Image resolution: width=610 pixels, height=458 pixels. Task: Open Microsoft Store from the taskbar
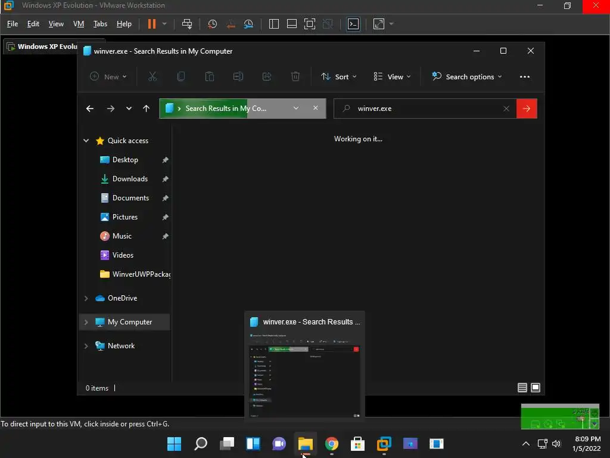(x=357, y=444)
